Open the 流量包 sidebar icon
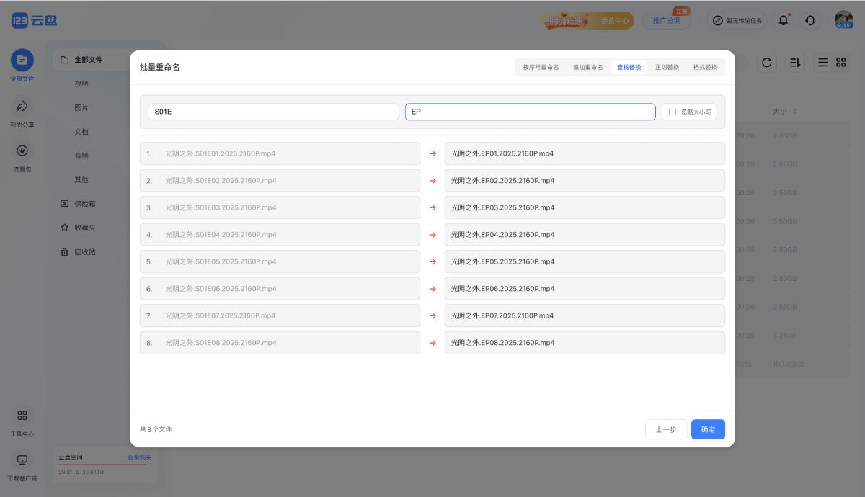This screenshot has height=497, width=865. 22,151
